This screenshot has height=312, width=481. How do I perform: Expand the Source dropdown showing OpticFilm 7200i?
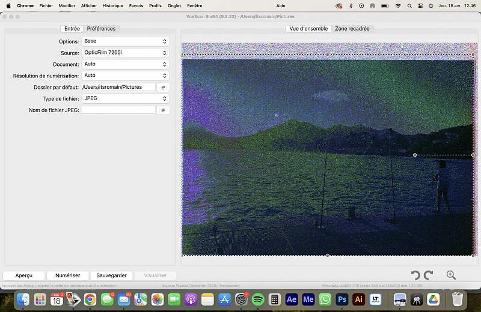125,53
